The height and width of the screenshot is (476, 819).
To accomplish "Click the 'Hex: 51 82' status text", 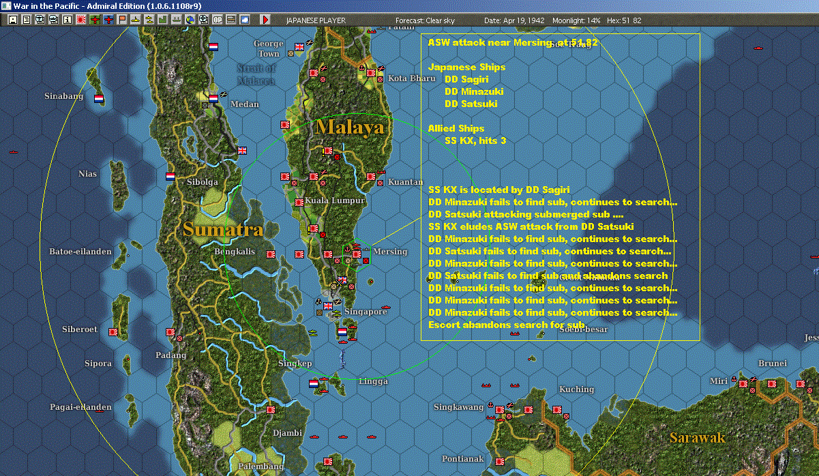I will click(x=623, y=20).
